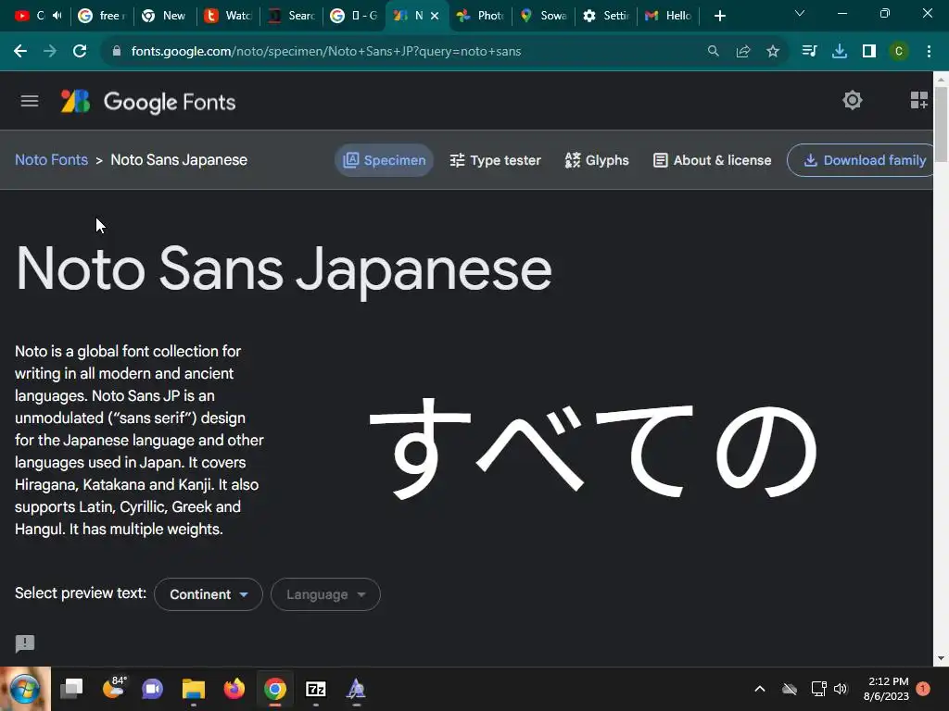Open the tab search chevron
Image resolution: width=949 pixels, height=711 pixels.
coord(800,13)
